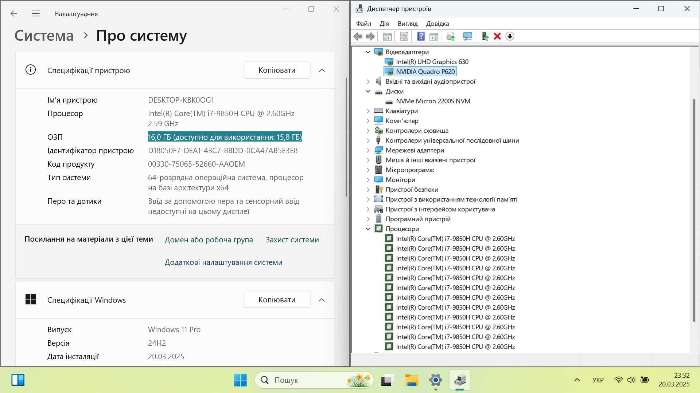Click Пристрої з використанням технології пам'яті row
Image resolution: width=700 pixels, height=393 pixels.
coord(451,199)
